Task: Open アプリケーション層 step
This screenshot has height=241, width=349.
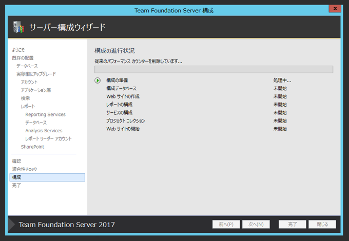Action: [36, 90]
